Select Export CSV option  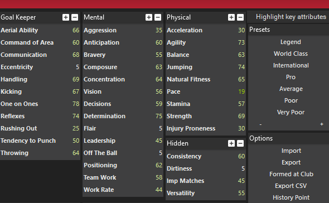point(291,186)
